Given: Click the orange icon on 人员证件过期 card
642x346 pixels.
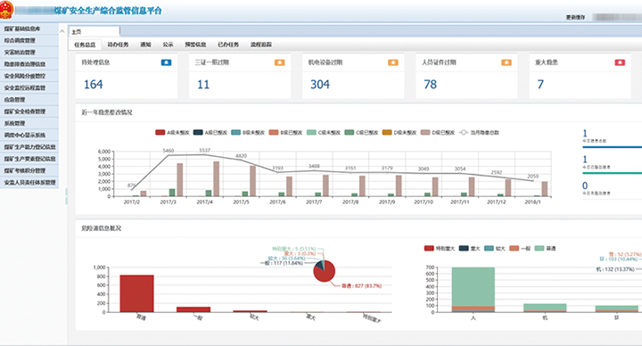Looking at the screenshot, I should click(506, 62).
